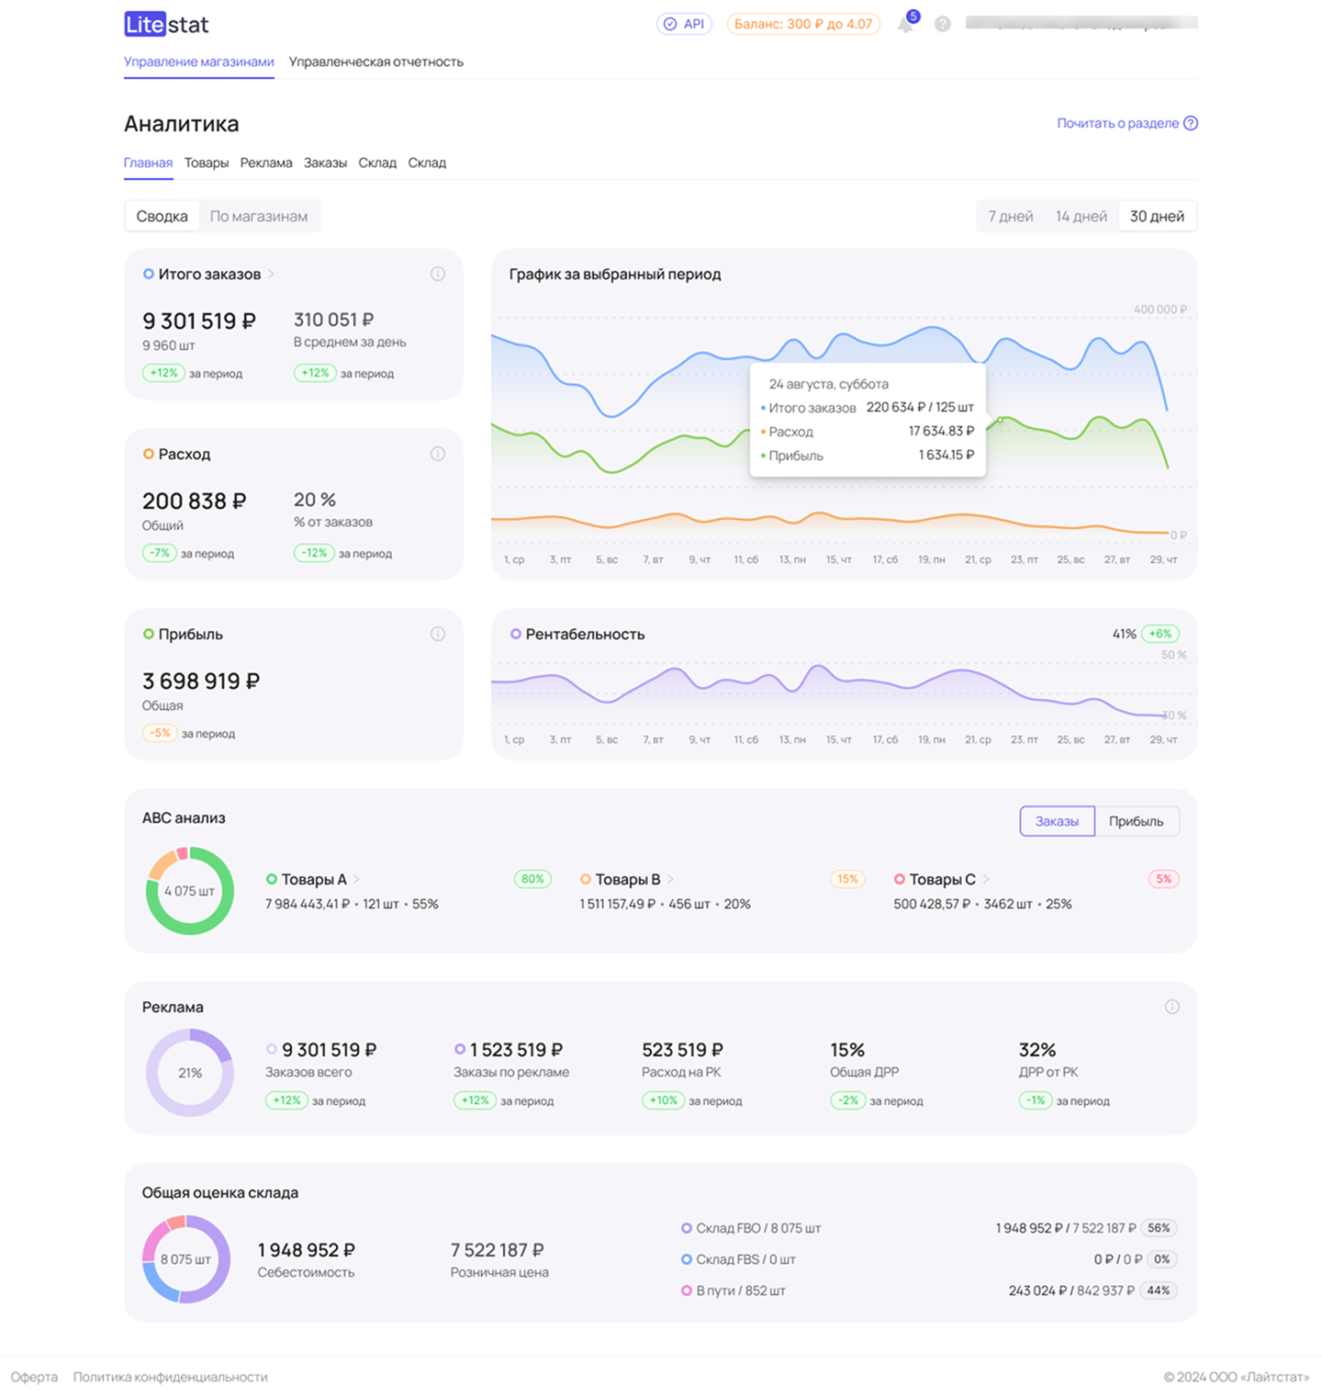Open the Управленческая отчетность tab

pyautogui.click(x=375, y=62)
